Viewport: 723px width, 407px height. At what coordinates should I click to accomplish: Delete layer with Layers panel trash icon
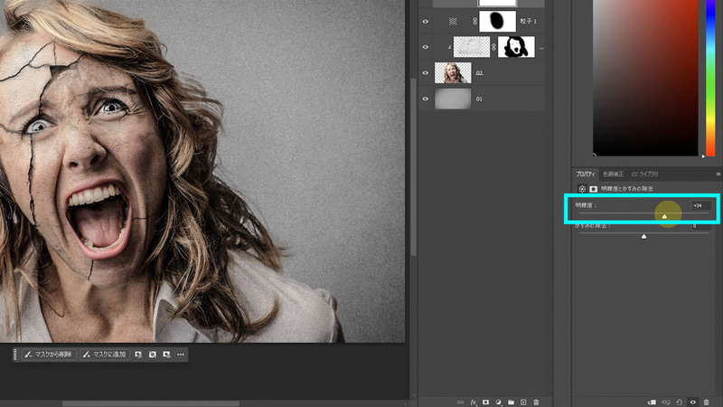point(536,402)
